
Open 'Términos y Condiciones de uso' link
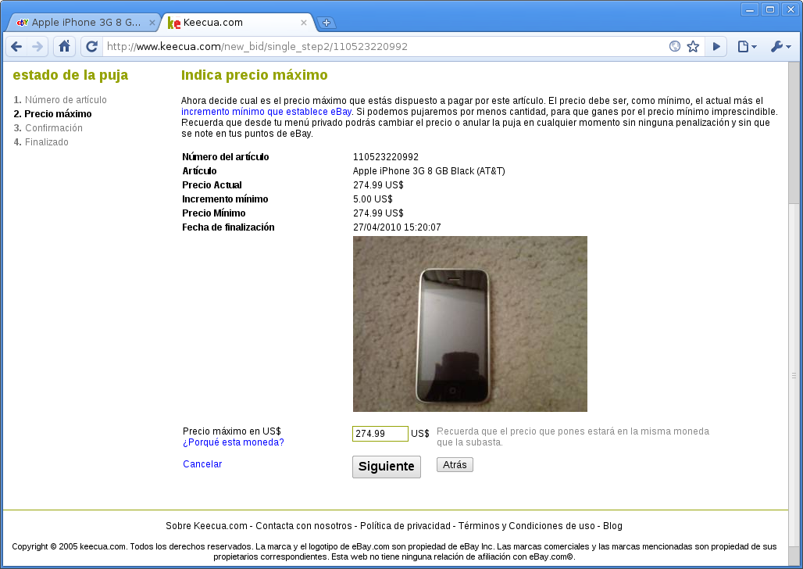[526, 526]
